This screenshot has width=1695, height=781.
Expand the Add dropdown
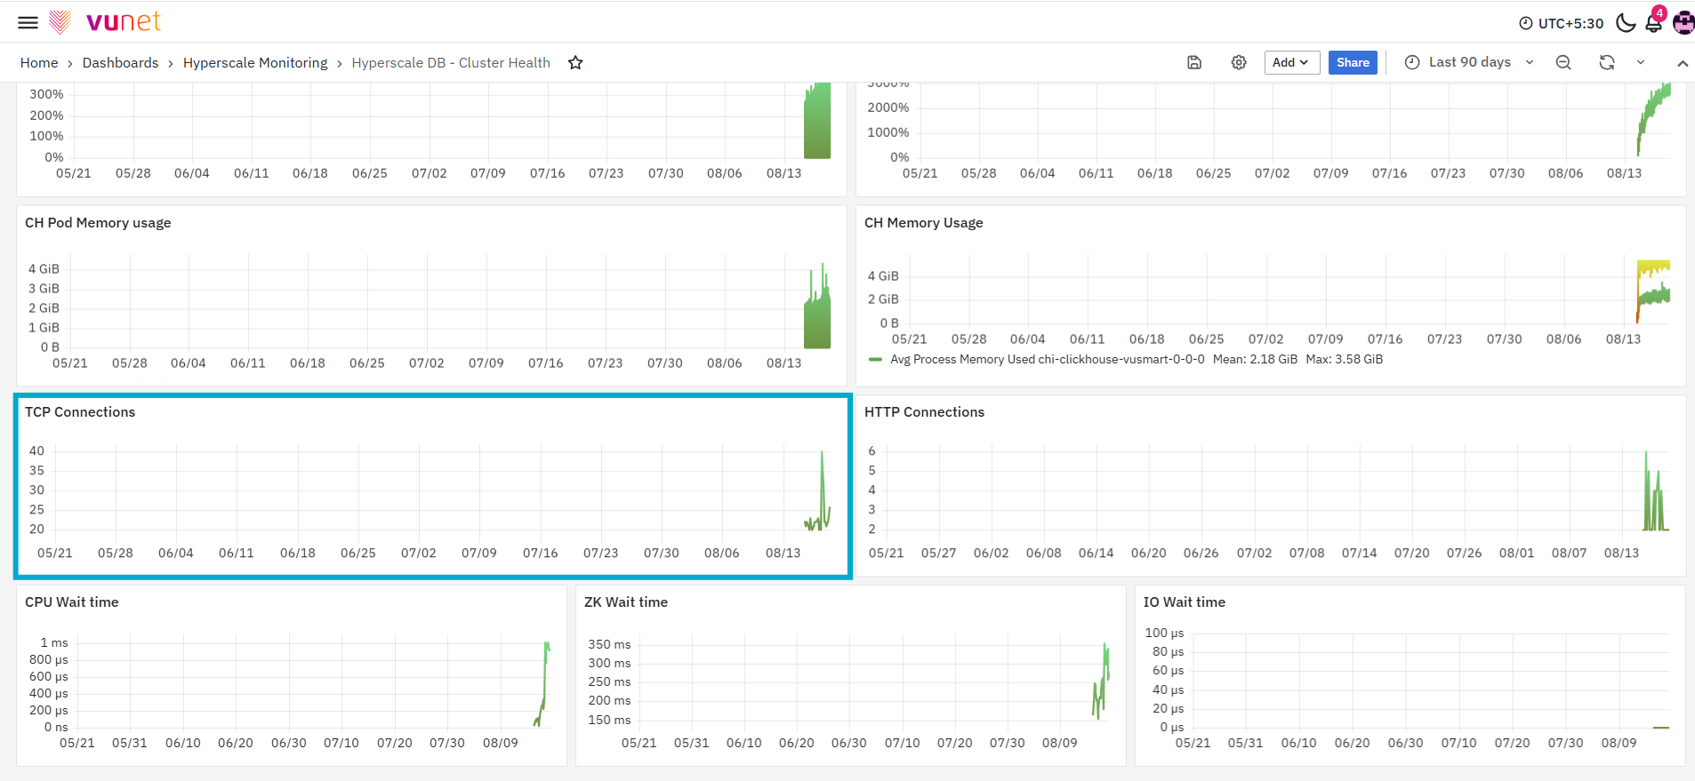pyautogui.click(x=1291, y=62)
